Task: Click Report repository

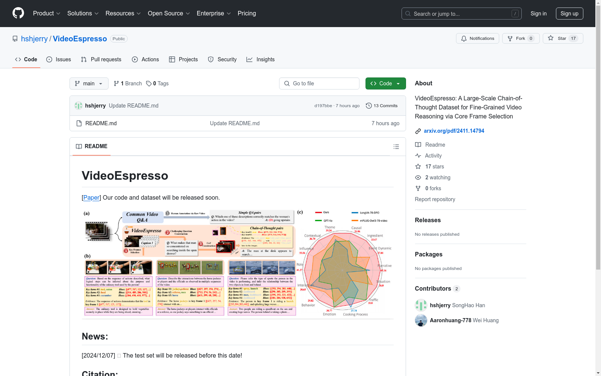Action: [435, 199]
